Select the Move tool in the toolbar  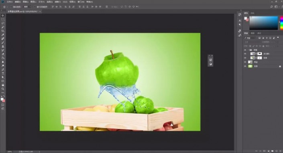tap(3, 16)
